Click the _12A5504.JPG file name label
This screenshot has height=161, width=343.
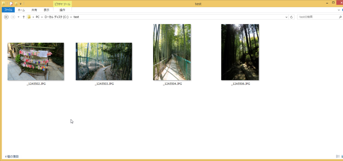coord(172,84)
